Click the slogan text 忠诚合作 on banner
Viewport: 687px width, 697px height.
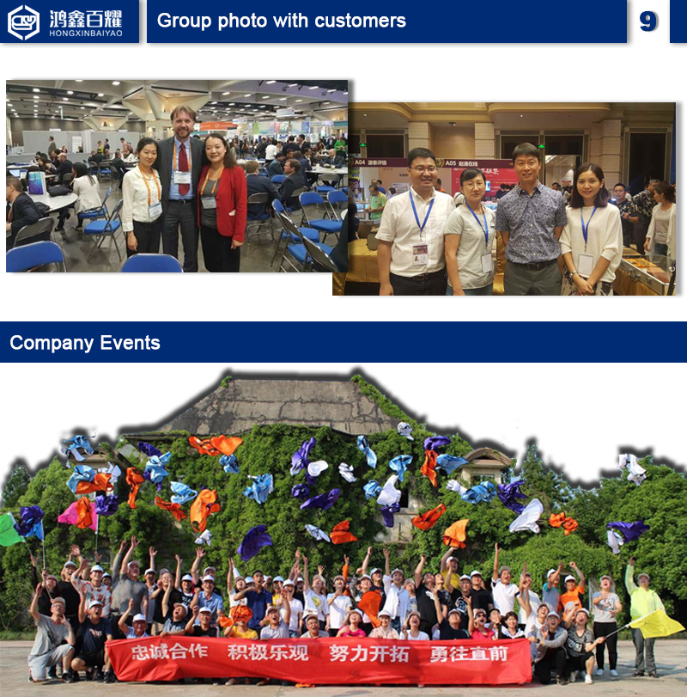pos(169,651)
